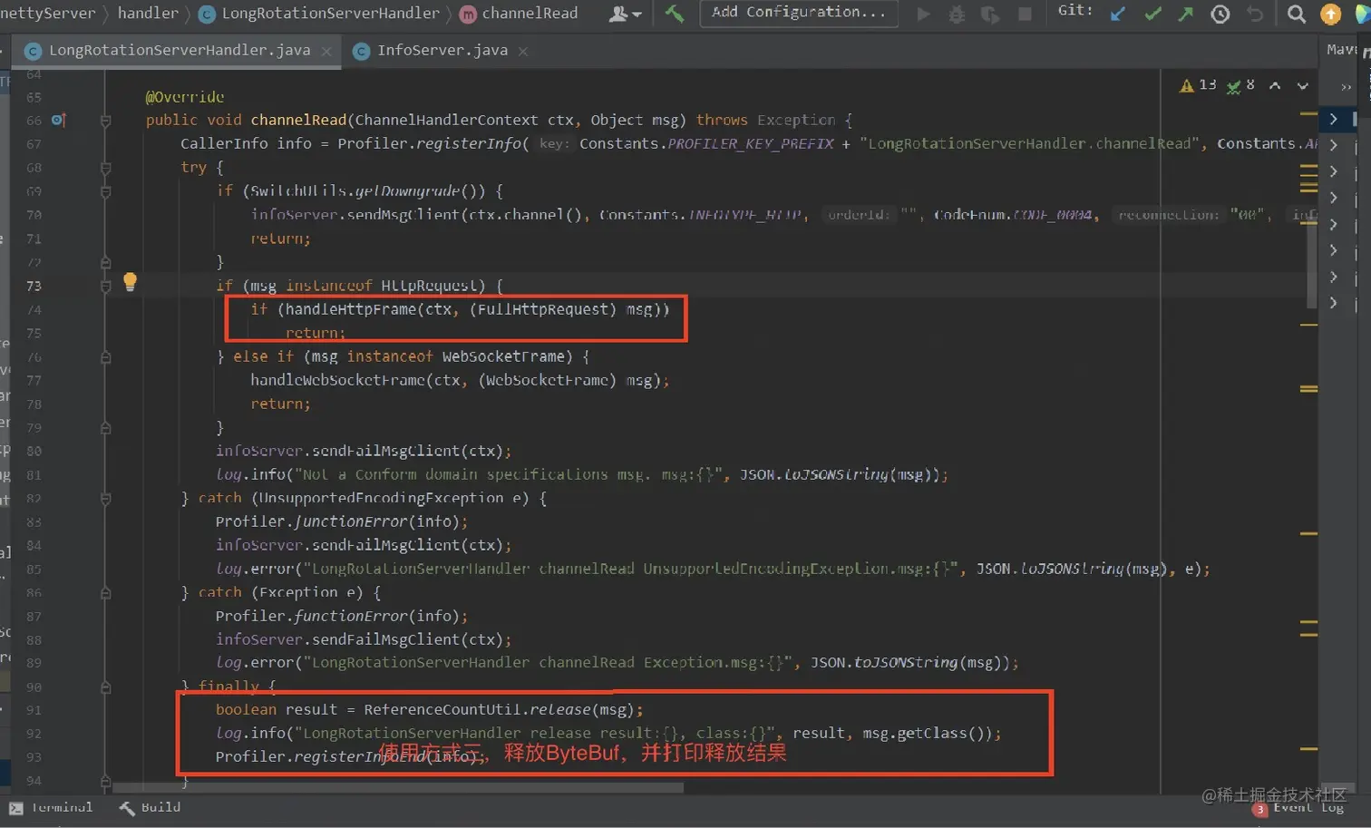
Task: Close the InfoServer.java tab
Action: click(x=523, y=52)
